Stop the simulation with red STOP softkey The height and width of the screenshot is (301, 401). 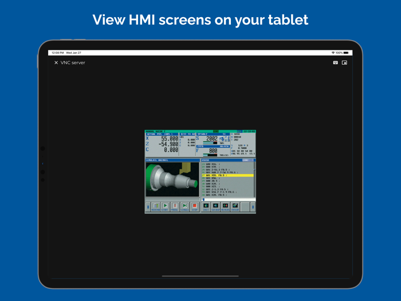[x=195, y=207]
